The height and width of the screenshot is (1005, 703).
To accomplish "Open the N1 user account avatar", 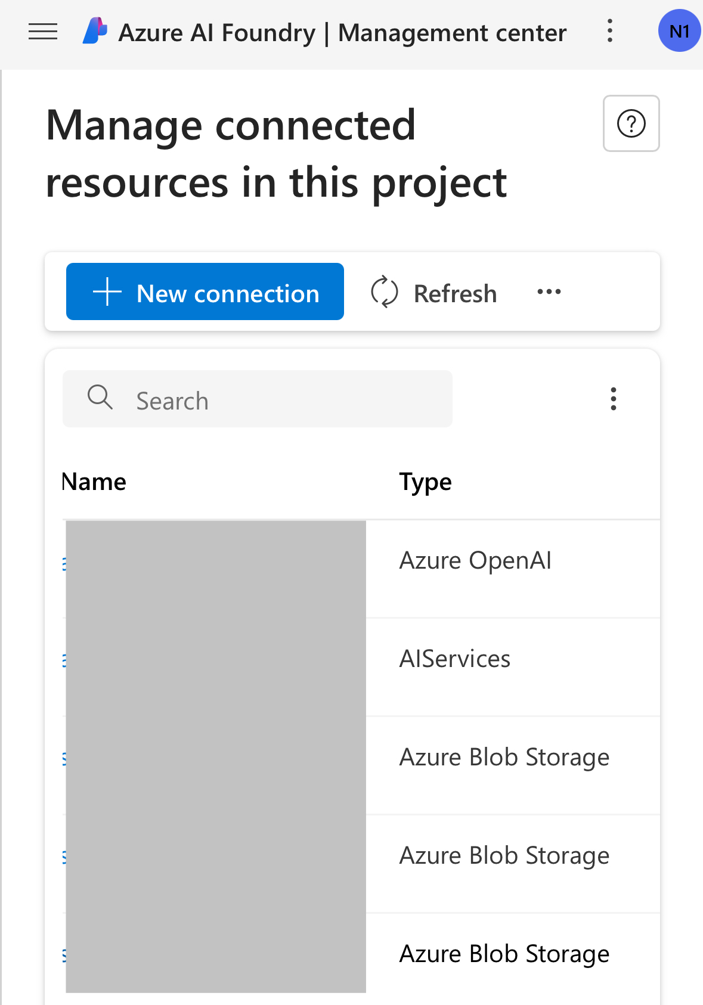I will 679,31.
